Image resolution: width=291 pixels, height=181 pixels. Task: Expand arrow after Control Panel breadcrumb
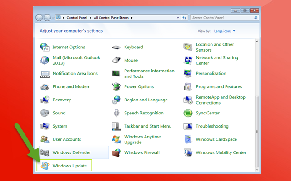tap(90, 18)
